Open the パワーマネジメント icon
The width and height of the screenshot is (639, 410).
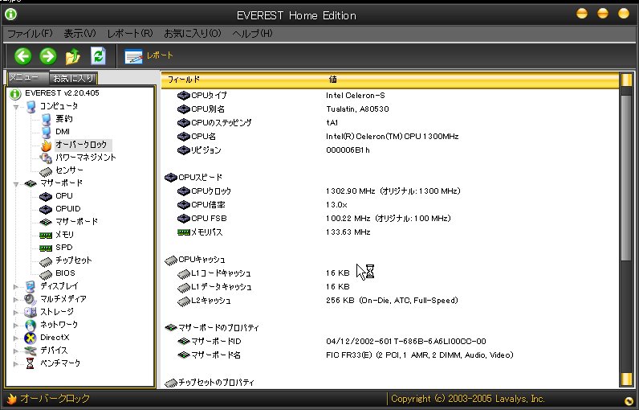(46, 158)
